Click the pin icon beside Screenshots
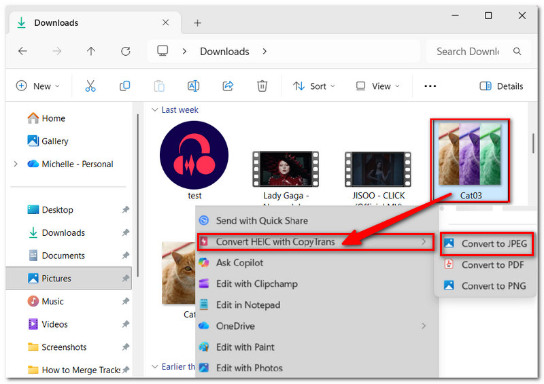The image size is (544, 384). click(x=126, y=347)
